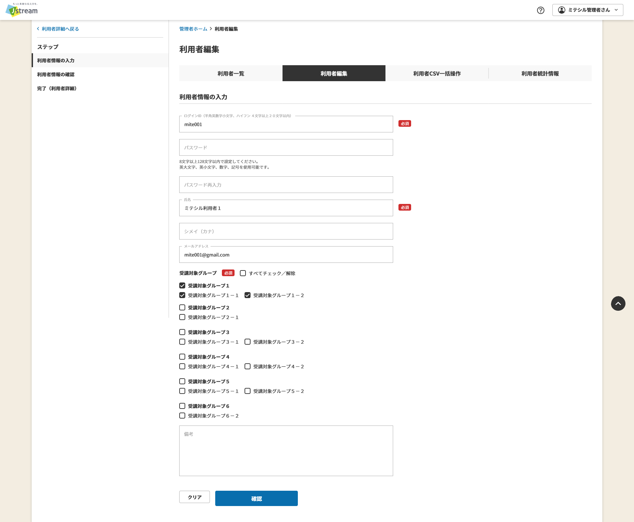Click 管理者ホーム breadcrumb link

pyautogui.click(x=193, y=29)
